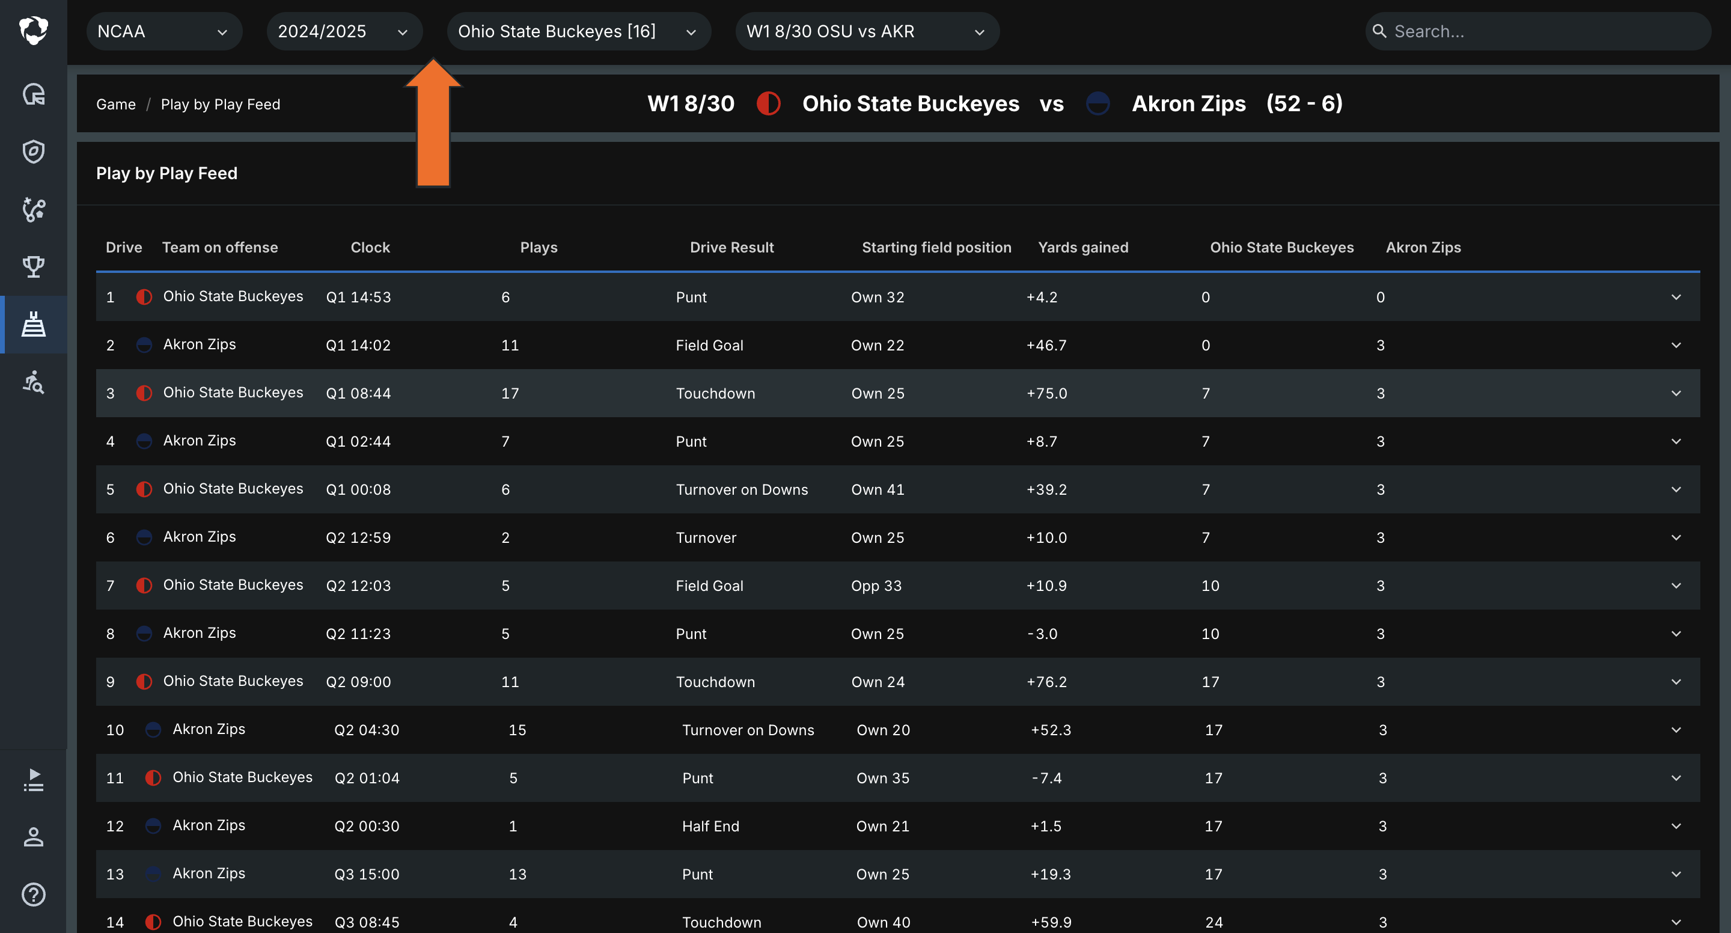This screenshot has height=933, width=1731.
Task: Open the user profile icon
Action: coord(34,837)
